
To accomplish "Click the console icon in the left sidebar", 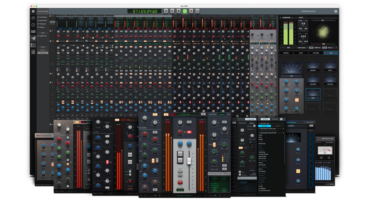I will pyautogui.click(x=33, y=31).
